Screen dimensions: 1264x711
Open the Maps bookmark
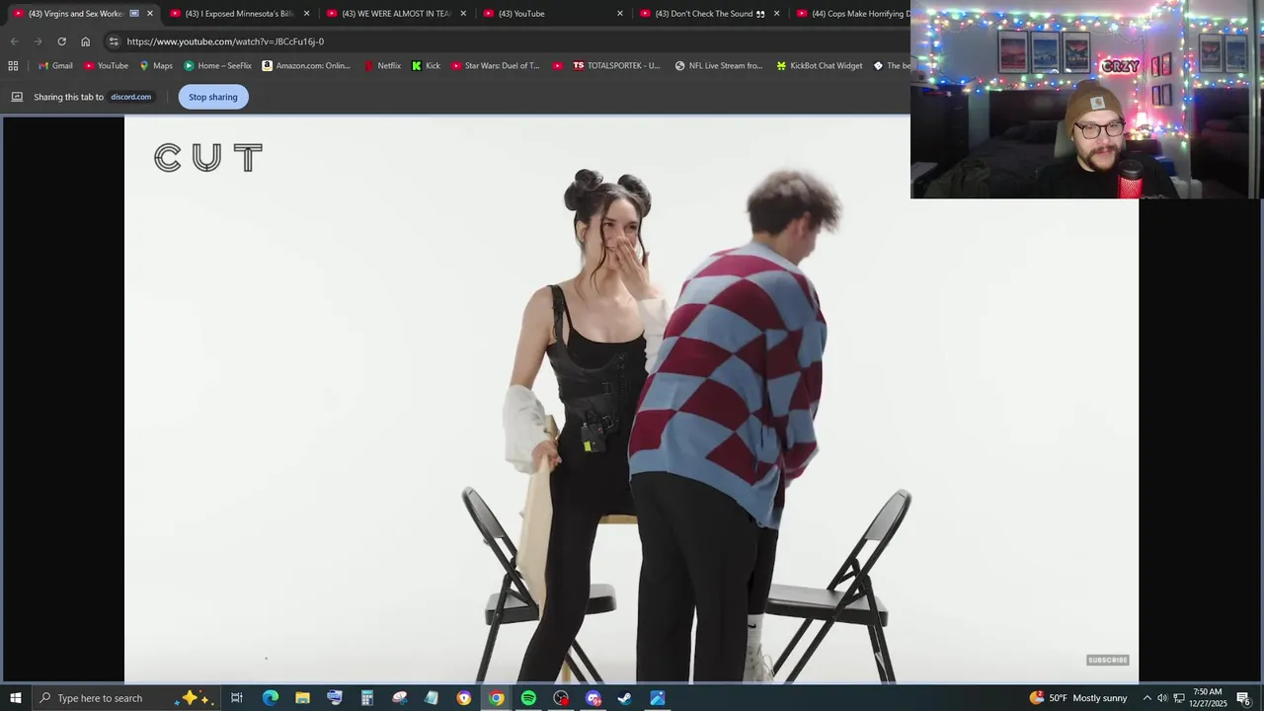click(x=156, y=66)
